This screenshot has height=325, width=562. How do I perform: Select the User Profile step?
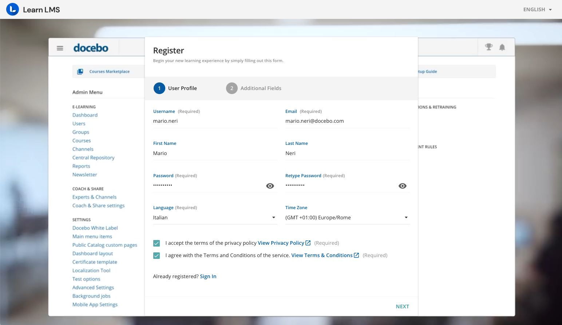[175, 88]
